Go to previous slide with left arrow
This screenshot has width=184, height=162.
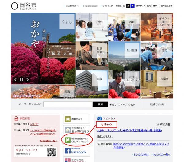15,80
